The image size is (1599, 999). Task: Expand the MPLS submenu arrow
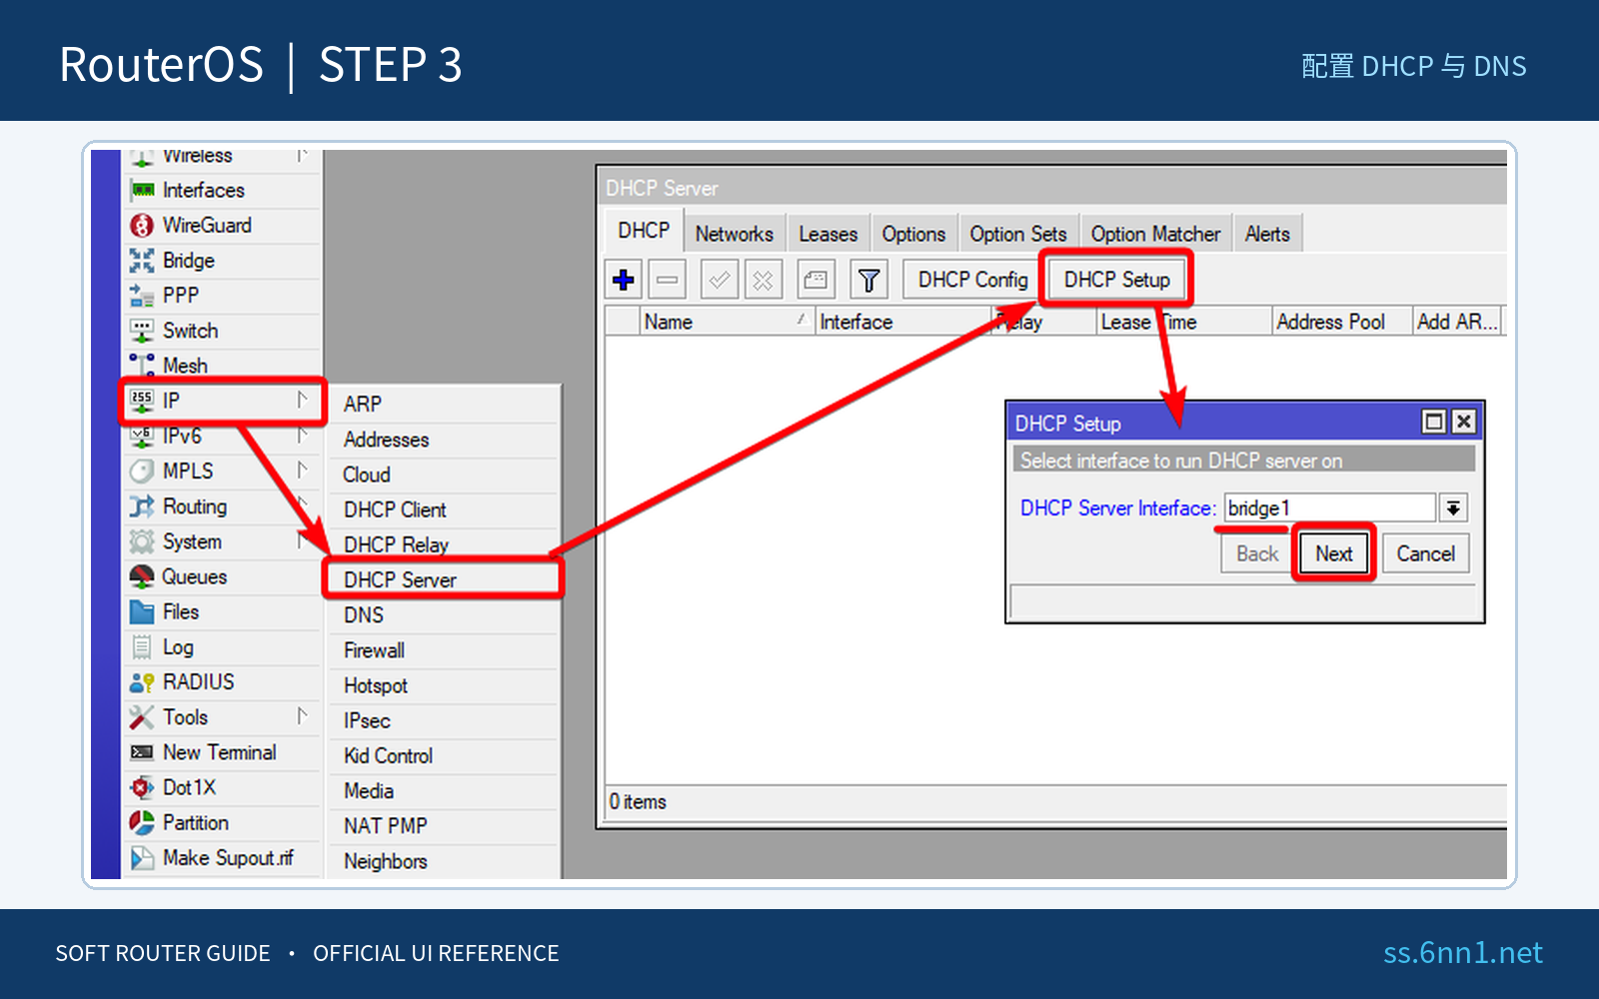coord(302,471)
